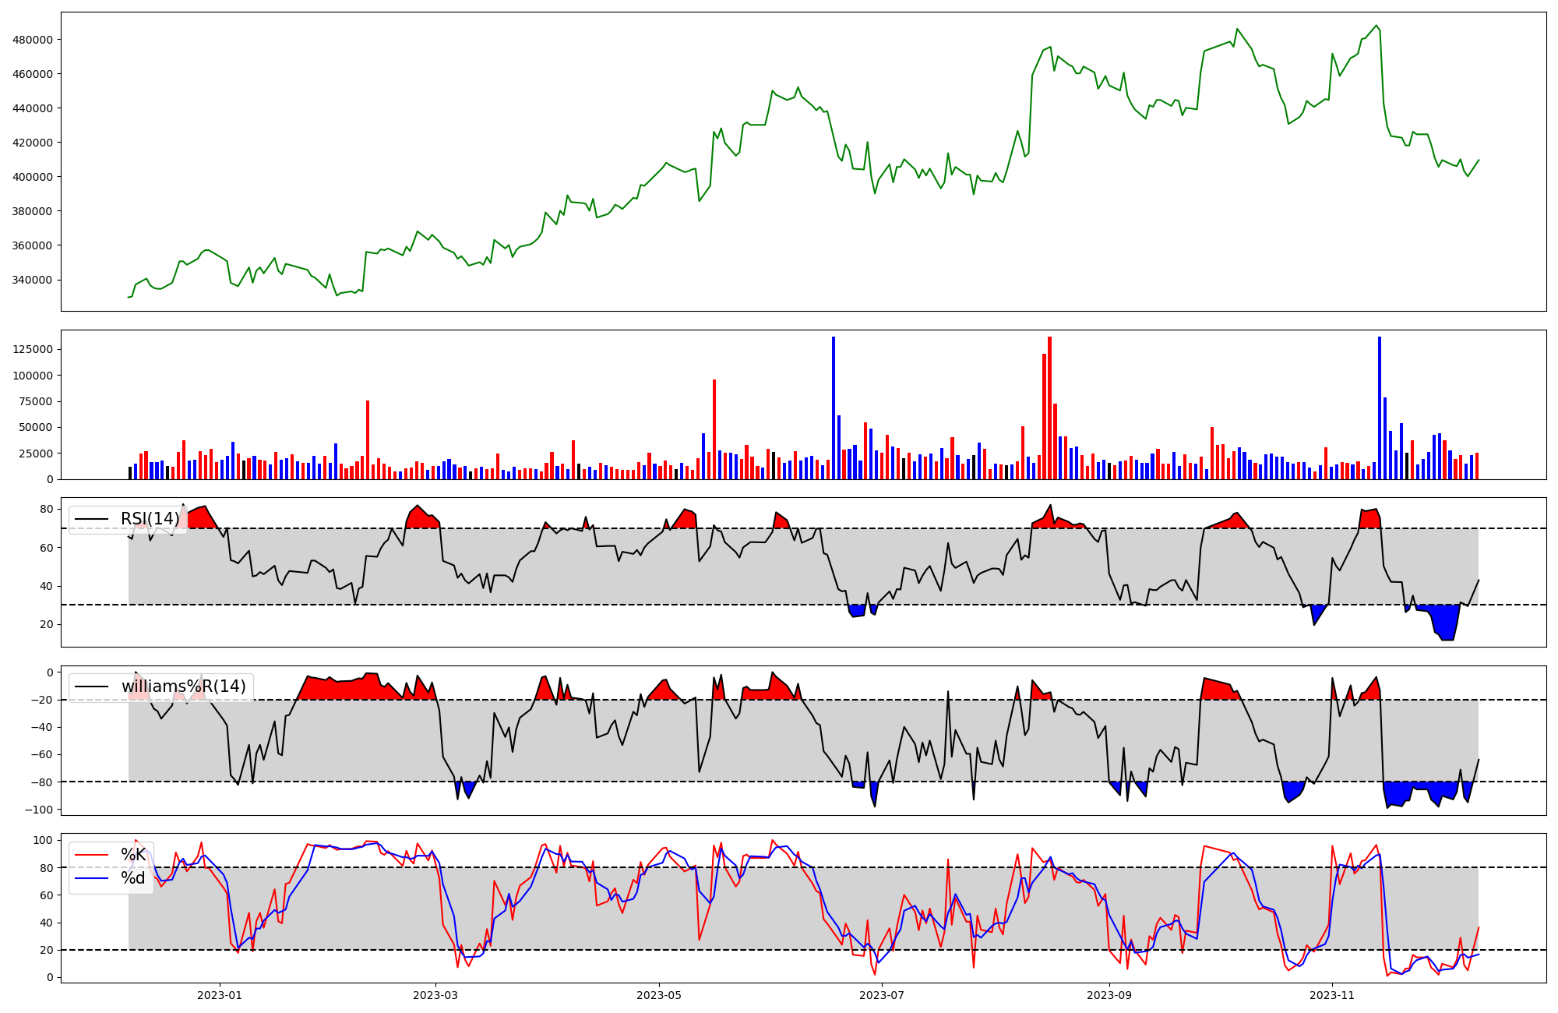Click the 2023-11 x-axis date label

[1332, 995]
